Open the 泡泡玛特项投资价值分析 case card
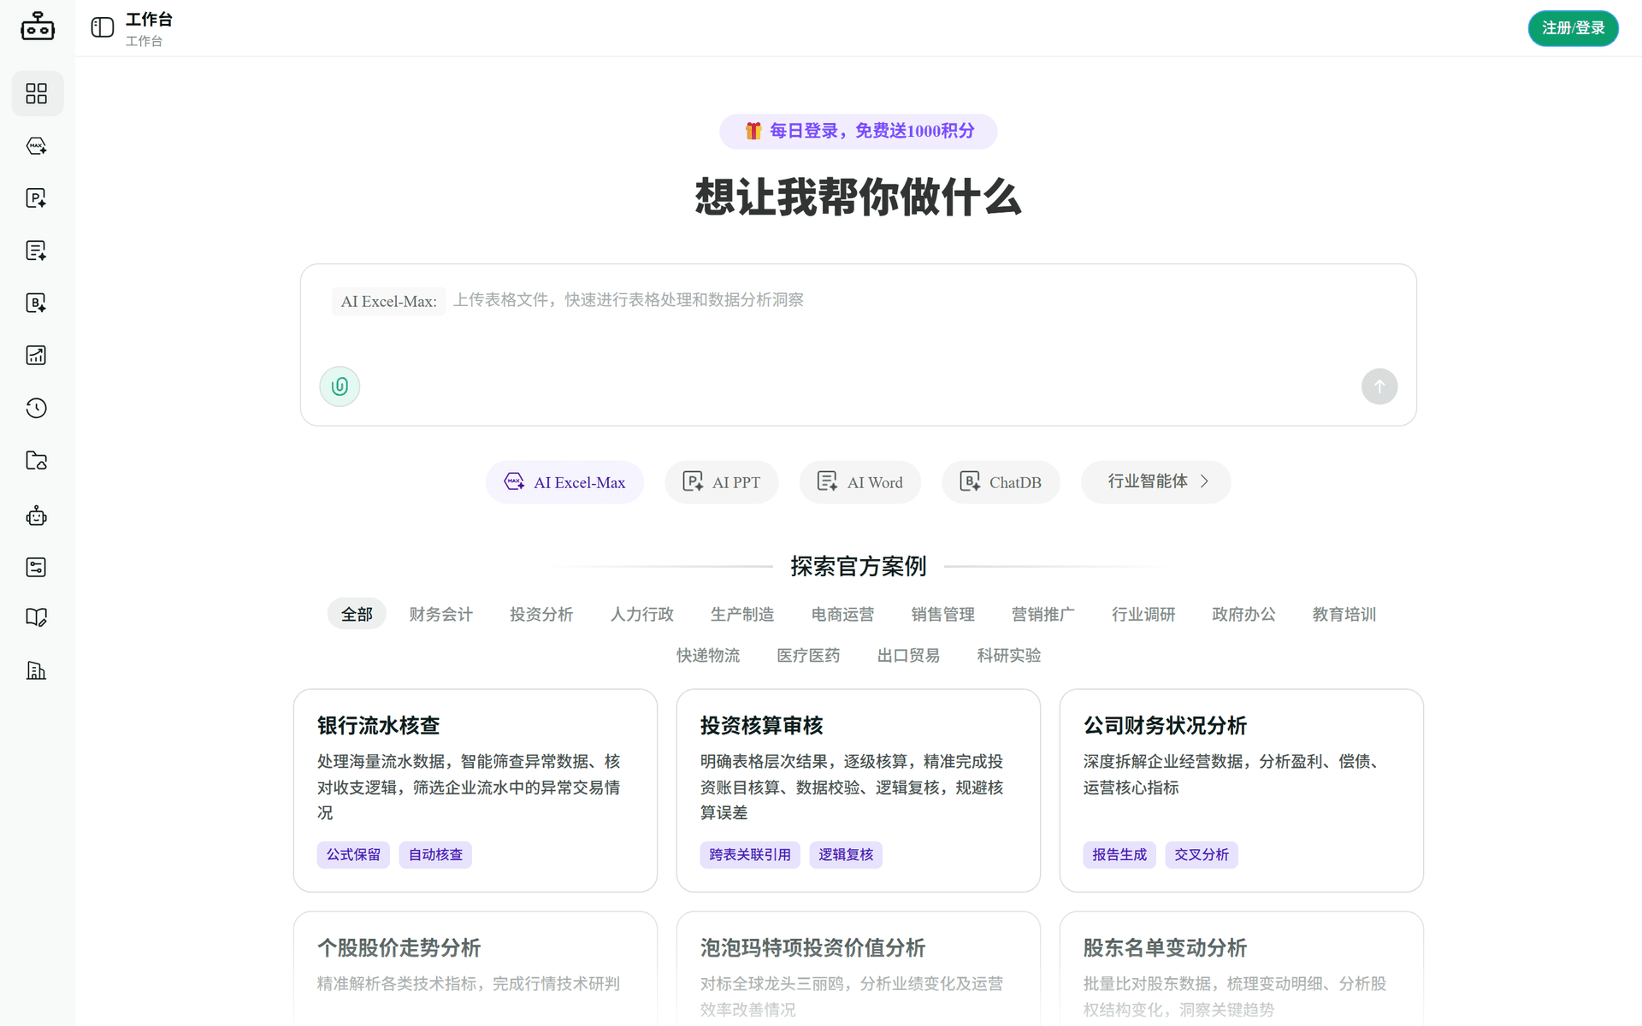The height and width of the screenshot is (1026, 1642). click(x=859, y=968)
